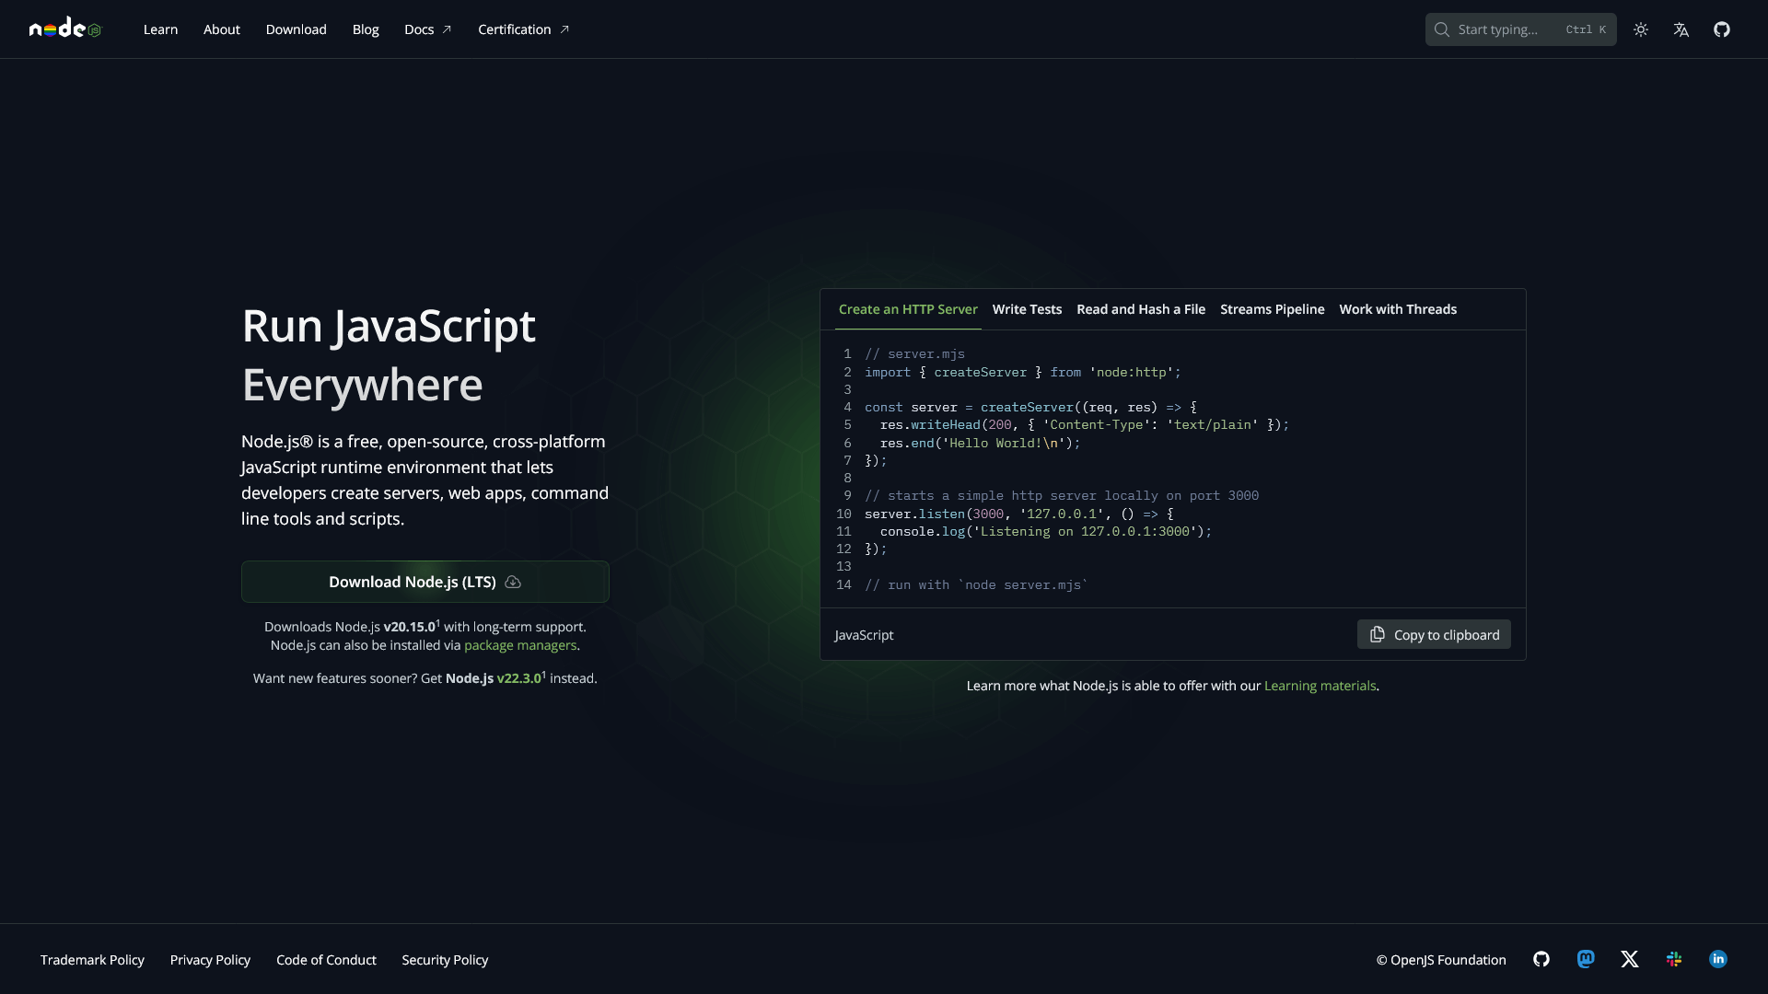This screenshot has width=1768, height=994.
Task: Switch to the Write Tests tab
Action: (1027, 309)
